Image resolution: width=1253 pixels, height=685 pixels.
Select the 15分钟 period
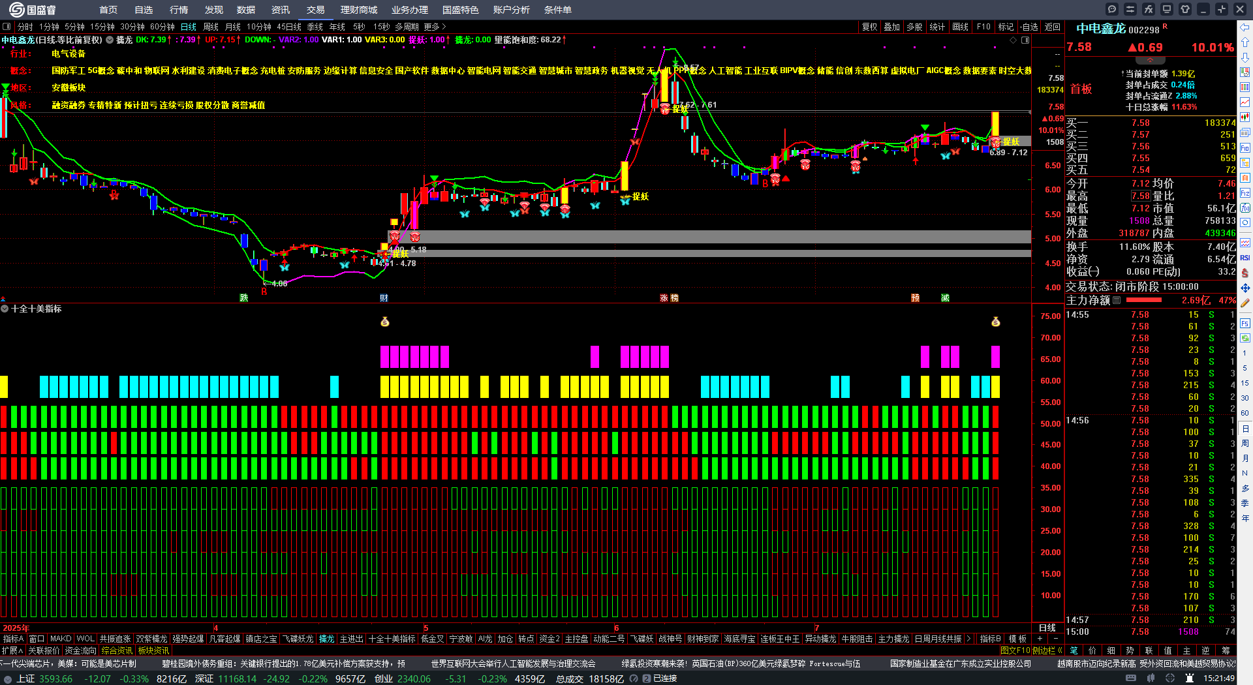102,27
